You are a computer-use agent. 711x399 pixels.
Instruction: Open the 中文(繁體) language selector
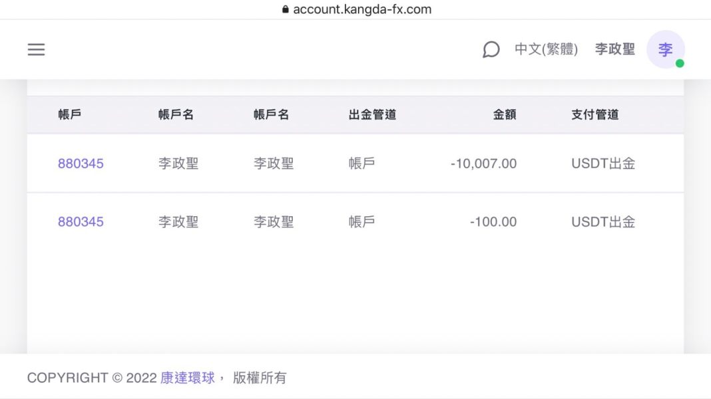(x=546, y=49)
